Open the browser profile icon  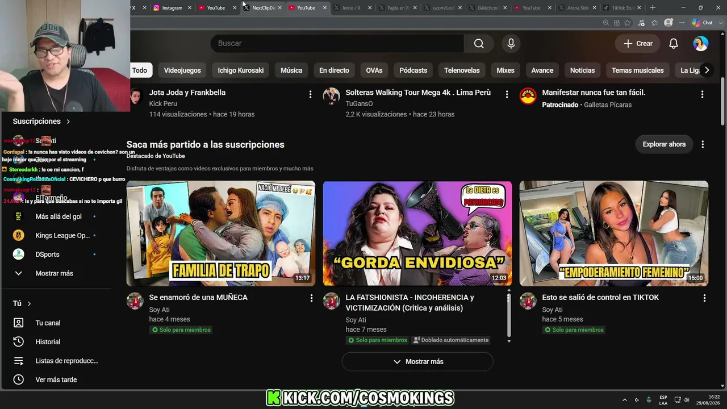click(x=668, y=23)
